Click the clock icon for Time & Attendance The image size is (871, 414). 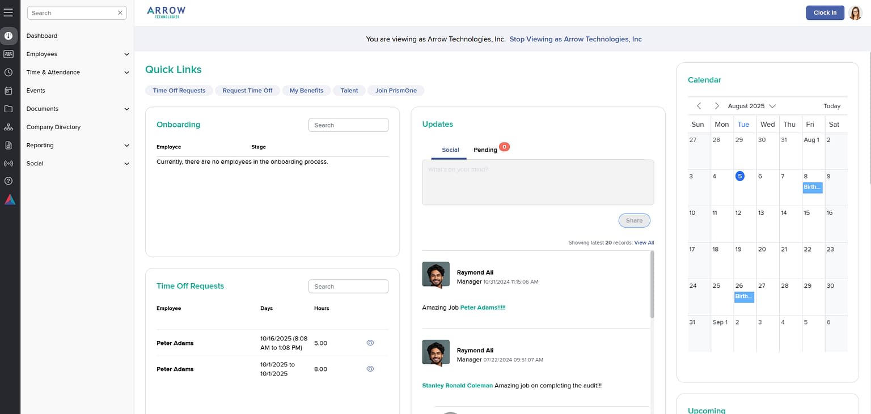9,72
